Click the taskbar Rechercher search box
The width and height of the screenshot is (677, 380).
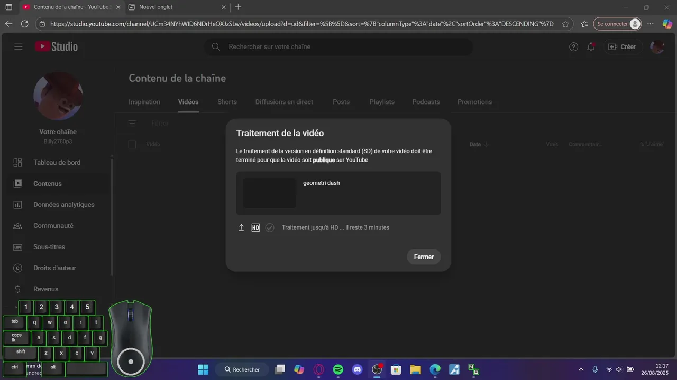click(242, 369)
